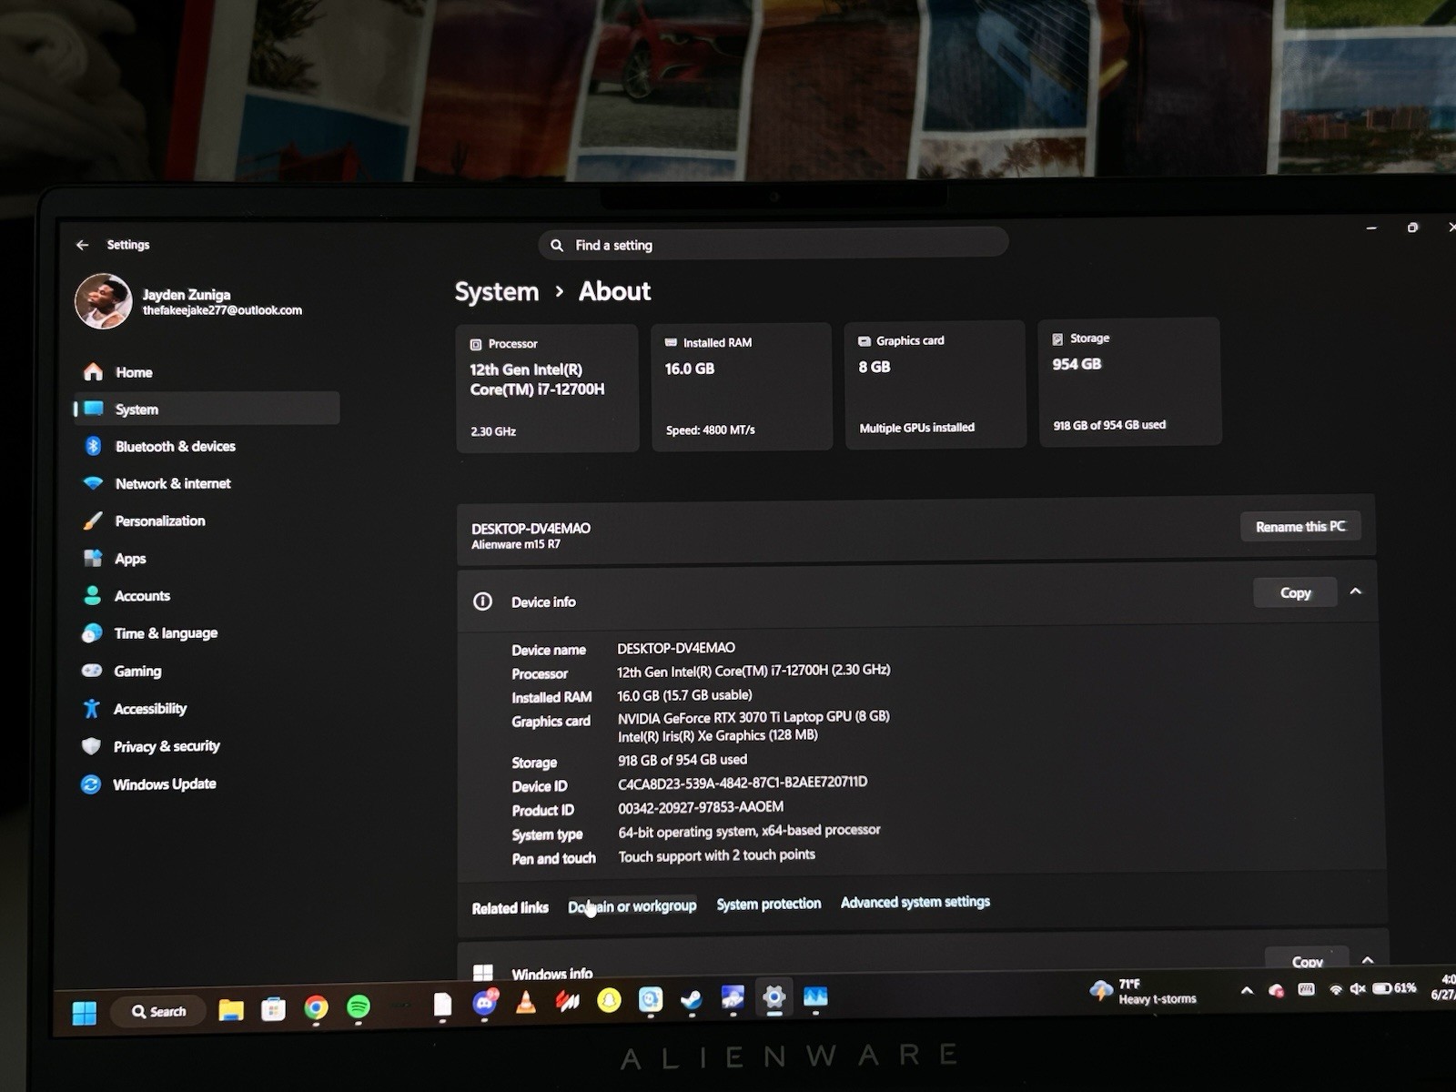Image resolution: width=1456 pixels, height=1092 pixels.
Task: Copy the Windows info details
Action: tap(1307, 960)
